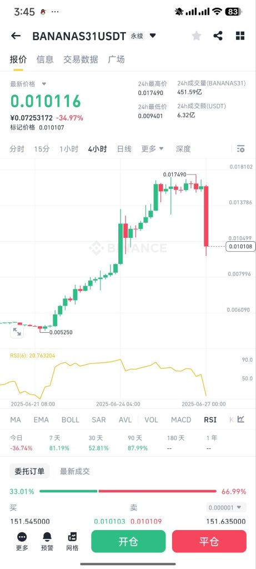Tap the green 开仓 button
256x569 pixels.
click(x=128, y=541)
